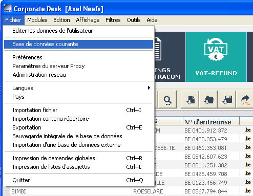
Task: Click the Corporate Desk app icon
Action: pos(7,9)
